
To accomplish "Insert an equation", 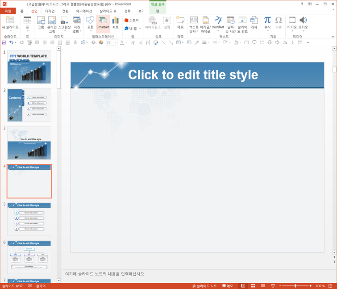I will [x=267, y=24].
